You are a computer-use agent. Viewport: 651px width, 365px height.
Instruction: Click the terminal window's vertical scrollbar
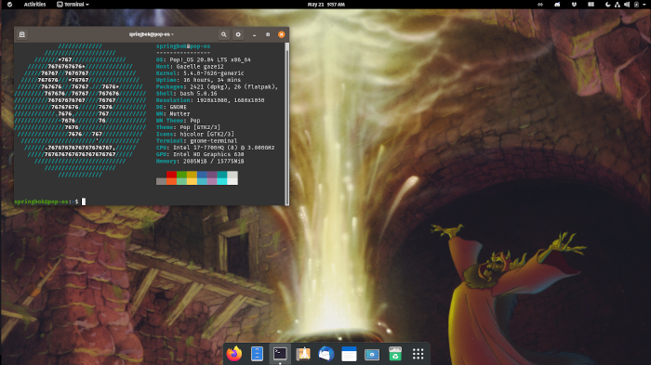286,124
